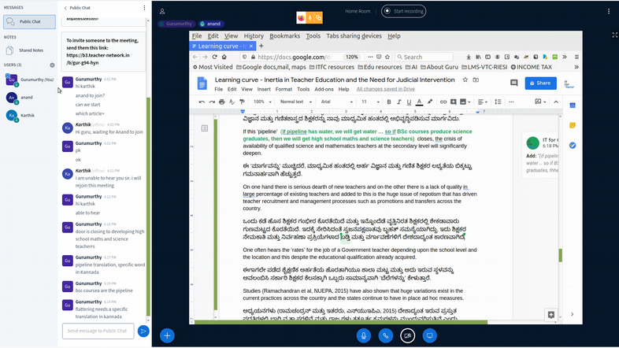Click Start recording button

pyautogui.click(x=403, y=11)
